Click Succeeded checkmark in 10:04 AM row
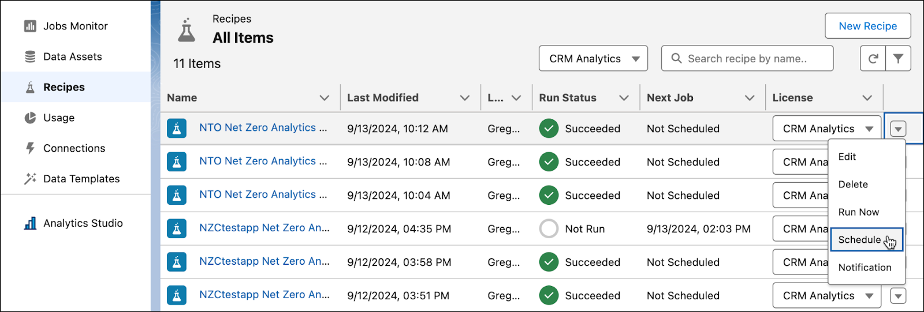 tap(549, 196)
